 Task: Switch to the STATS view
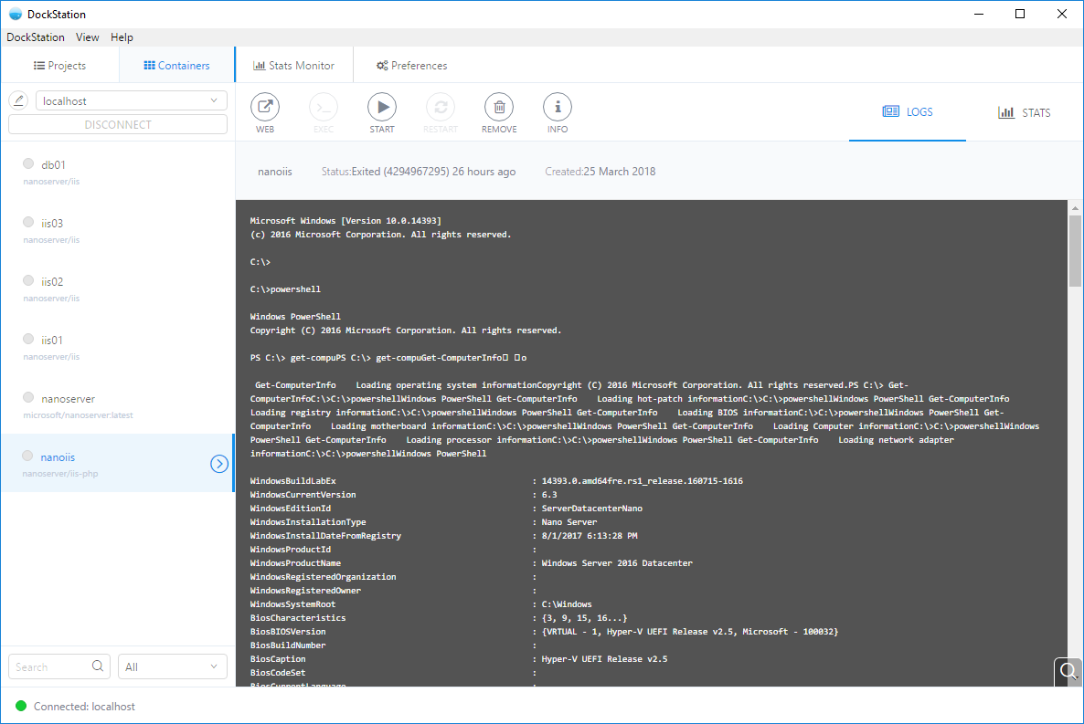1024,113
